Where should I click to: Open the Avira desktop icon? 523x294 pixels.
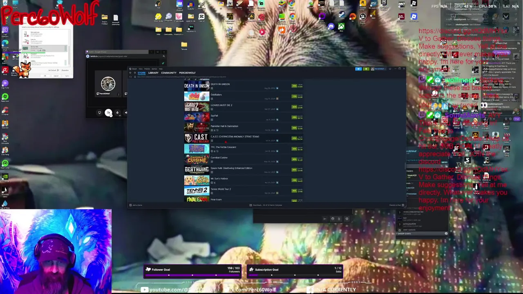coord(5,70)
